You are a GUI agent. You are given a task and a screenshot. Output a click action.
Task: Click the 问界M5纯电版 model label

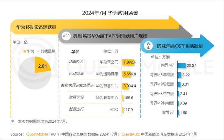click(162, 94)
